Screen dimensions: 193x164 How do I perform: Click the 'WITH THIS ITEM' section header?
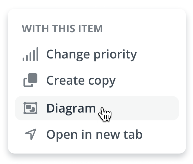[x=62, y=29]
